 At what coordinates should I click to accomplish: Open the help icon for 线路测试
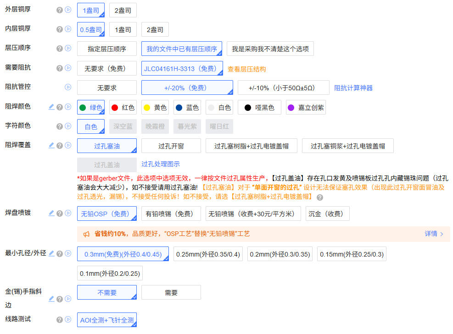pos(60,320)
